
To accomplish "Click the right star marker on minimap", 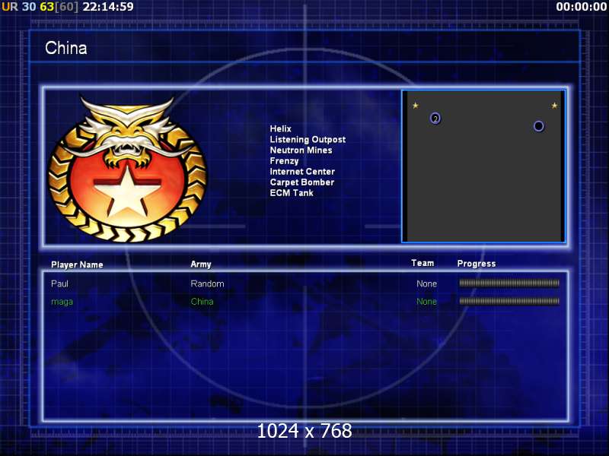I will [x=554, y=105].
